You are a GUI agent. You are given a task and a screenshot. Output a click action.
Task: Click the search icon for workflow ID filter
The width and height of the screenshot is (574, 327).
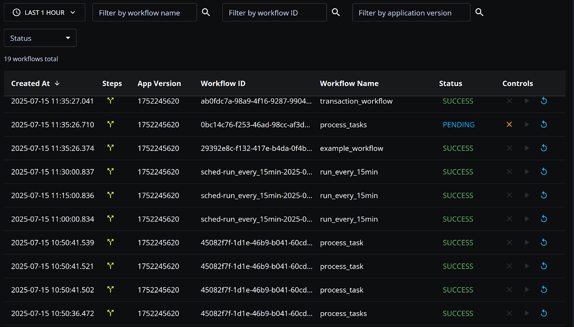click(x=336, y=12)
